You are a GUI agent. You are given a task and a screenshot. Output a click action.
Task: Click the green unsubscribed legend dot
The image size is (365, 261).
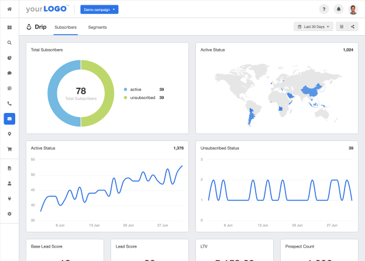click(125, 98)
